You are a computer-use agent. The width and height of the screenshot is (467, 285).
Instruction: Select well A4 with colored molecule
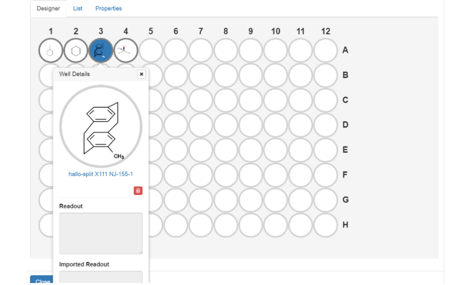126,50
